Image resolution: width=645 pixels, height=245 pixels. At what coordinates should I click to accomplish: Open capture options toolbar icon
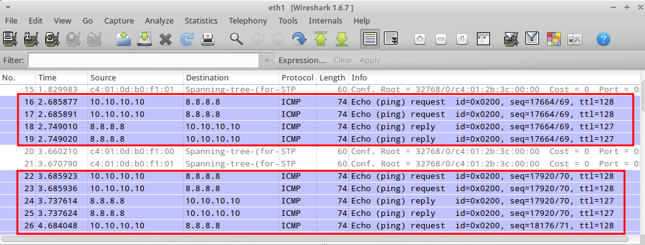(x=31, y=40)
